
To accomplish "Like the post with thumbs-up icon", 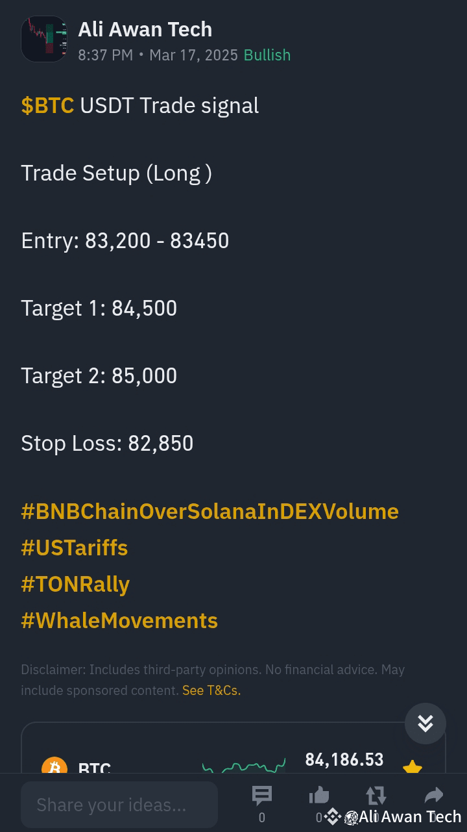I will (x=319, y=796).
